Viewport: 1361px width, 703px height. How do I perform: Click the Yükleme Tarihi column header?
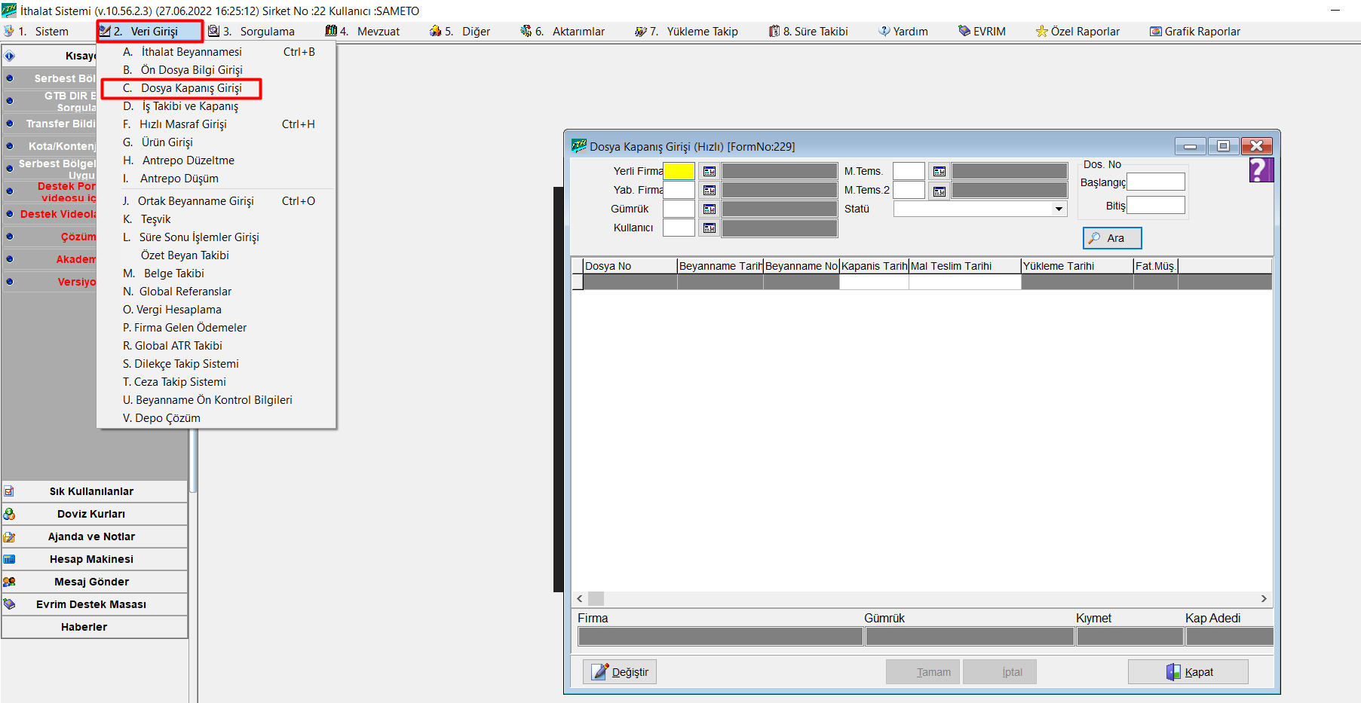coord(1077,266)
